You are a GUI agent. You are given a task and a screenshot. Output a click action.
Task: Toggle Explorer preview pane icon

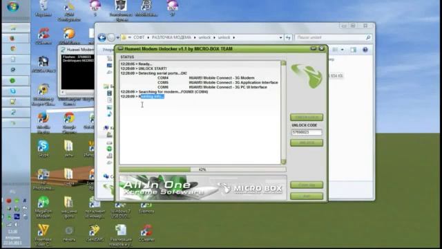click(353, 50)
